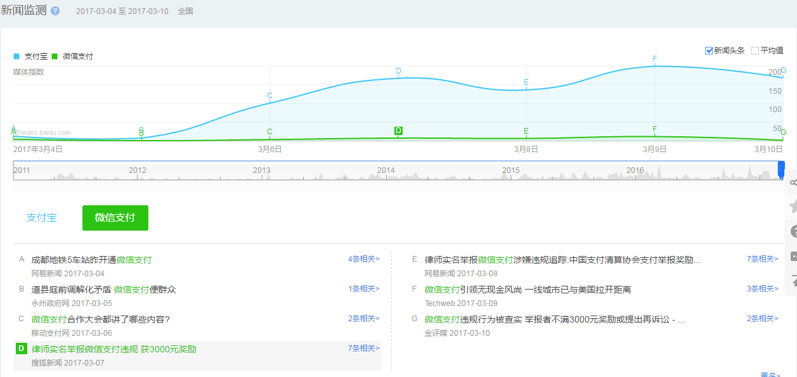This screenshot has width=797, height=377.
Task: Open headline 微信支付违规行为被查实
Action: 555,319
